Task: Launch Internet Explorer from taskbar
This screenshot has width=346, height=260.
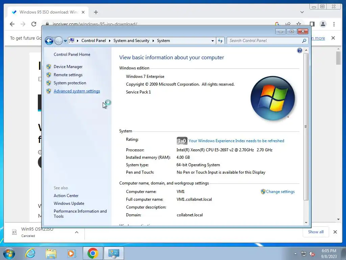Action: (x=30, y=253)
